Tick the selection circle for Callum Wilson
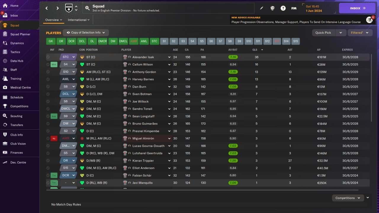This screenshot has width=379, height=213. [x=48, y=64]
